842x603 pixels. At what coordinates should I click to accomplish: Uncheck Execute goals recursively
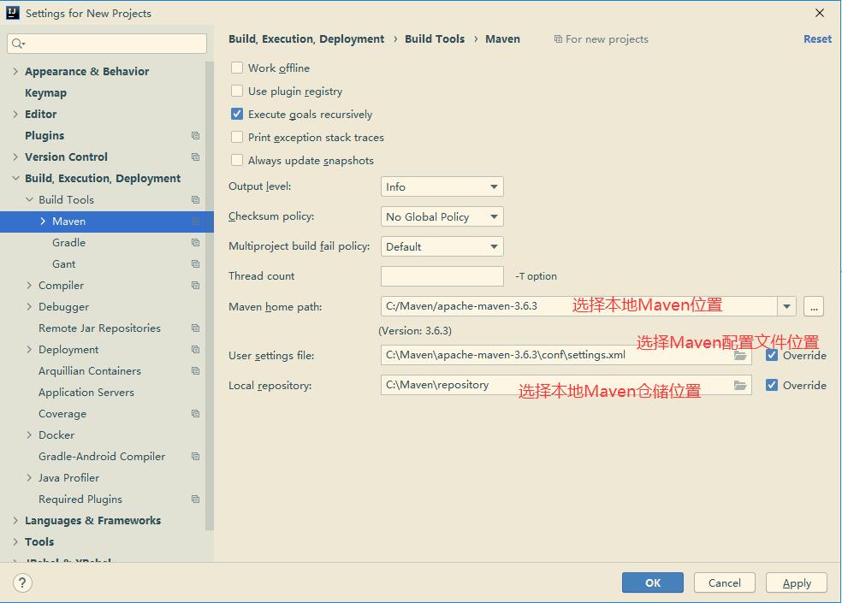coord(237,114)
